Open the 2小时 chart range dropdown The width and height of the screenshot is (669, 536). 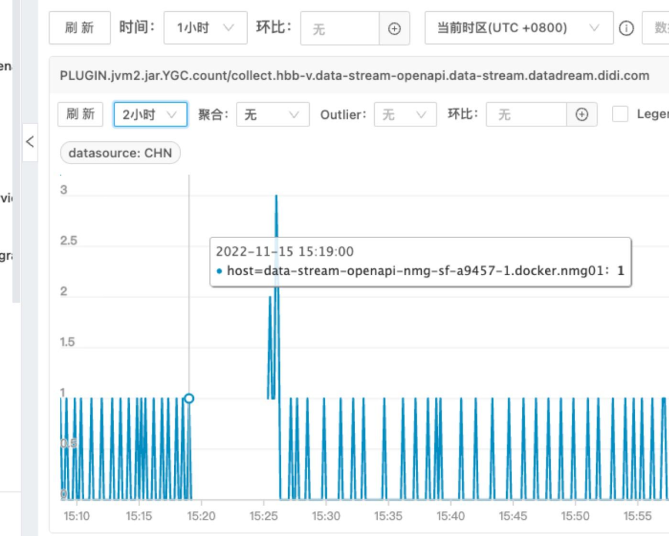tap(150, 115)
